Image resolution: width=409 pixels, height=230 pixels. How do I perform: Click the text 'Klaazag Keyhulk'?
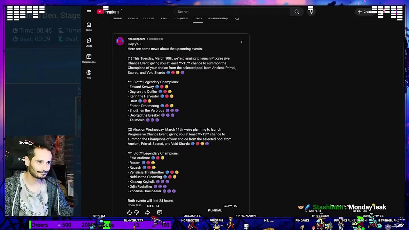coord(142,182)
